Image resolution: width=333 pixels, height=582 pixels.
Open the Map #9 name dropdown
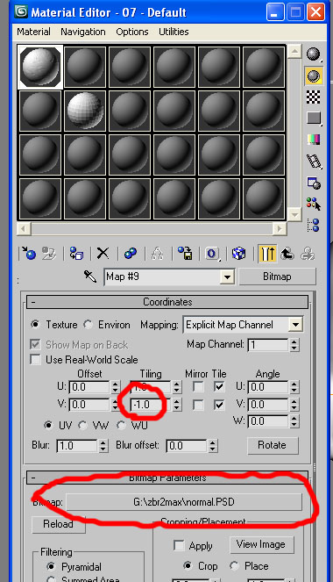coord(227,277)
